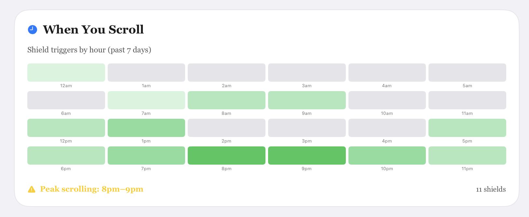Click the dark green 8pm peak cell
Image resolution: width=529 pixels, height=217 pixels.
click(x=226, y=156)
